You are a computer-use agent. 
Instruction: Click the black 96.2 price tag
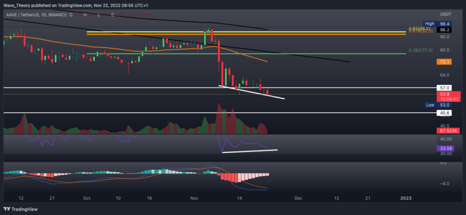tap(444, 30)
